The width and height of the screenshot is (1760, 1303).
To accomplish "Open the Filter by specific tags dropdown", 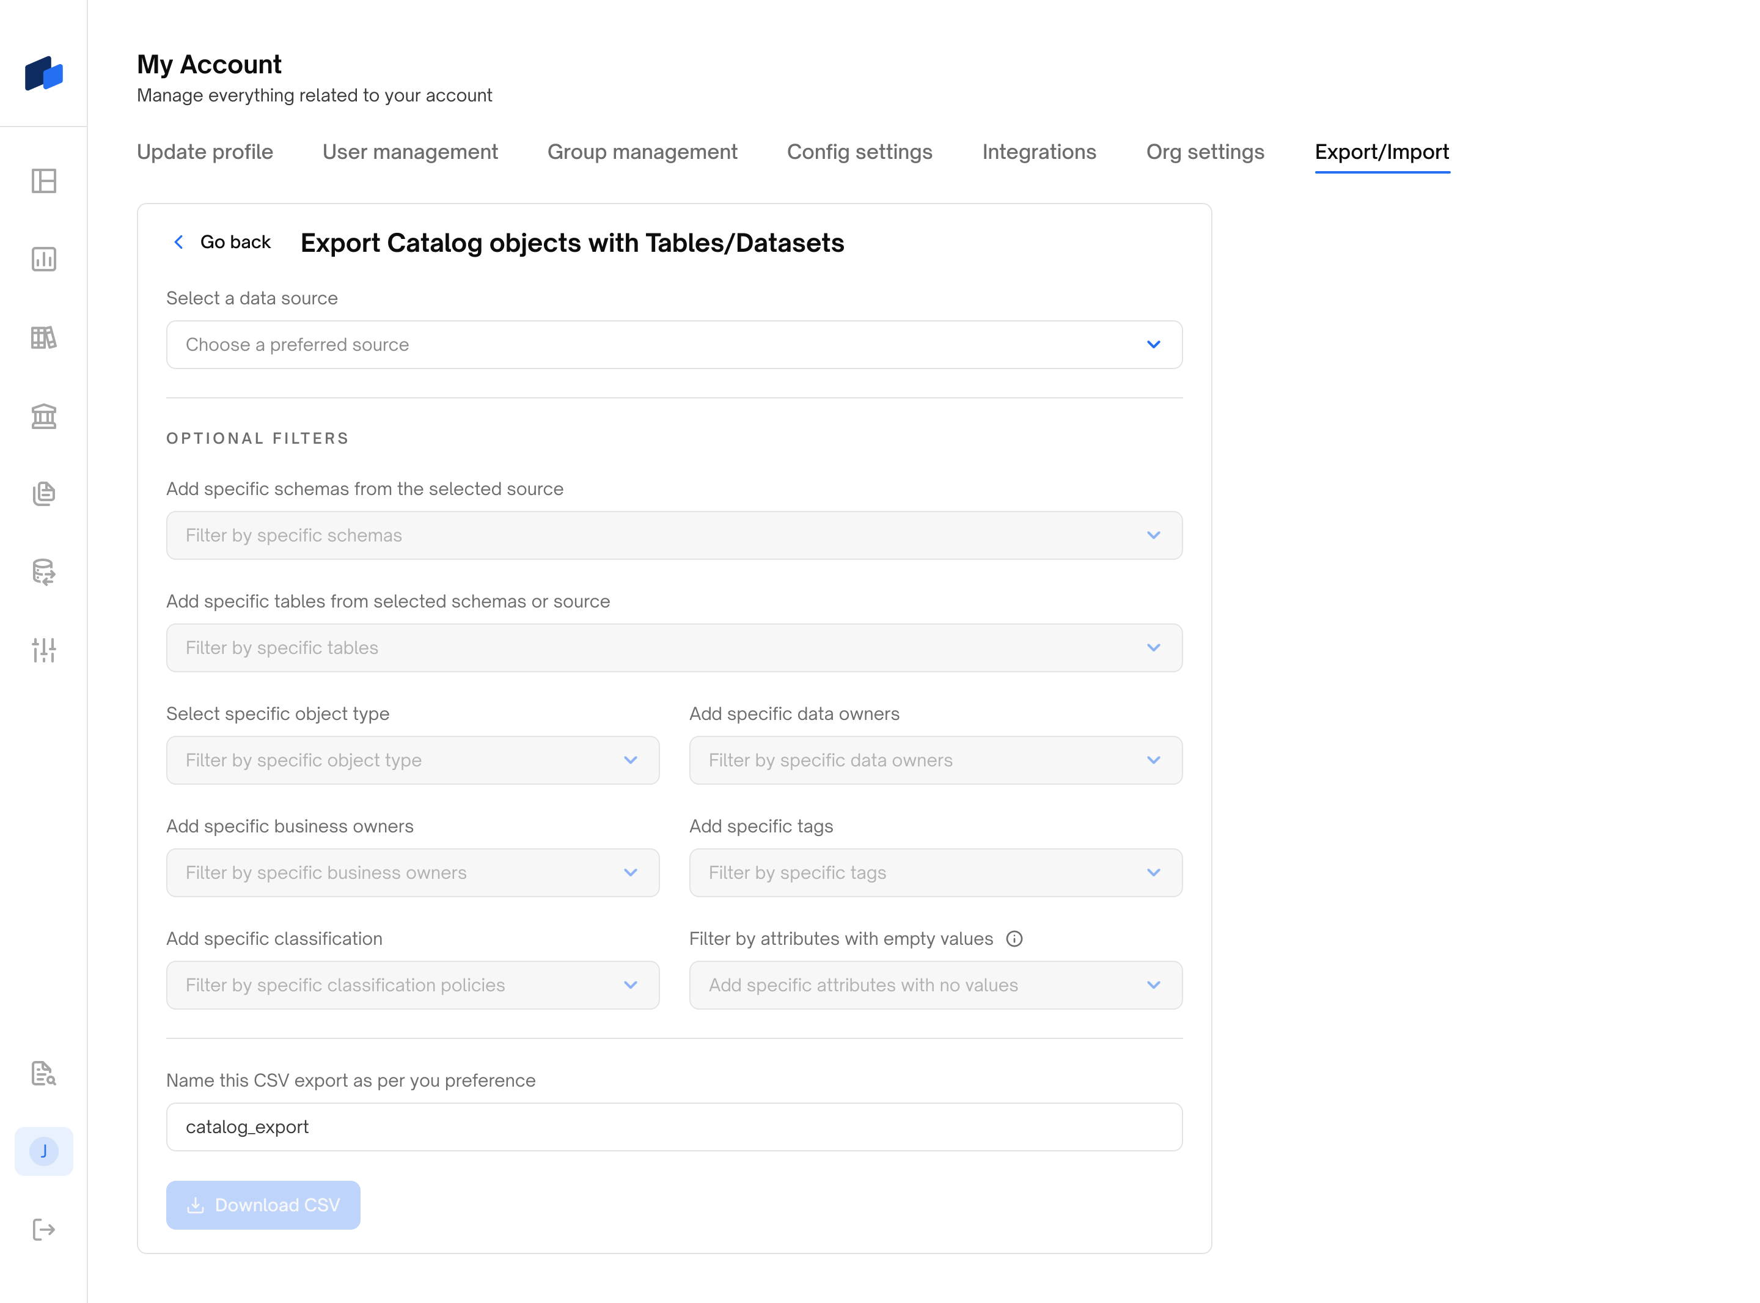I will tap(935, 872).
